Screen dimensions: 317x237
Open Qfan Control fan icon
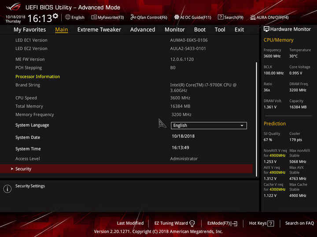point(133,17)
